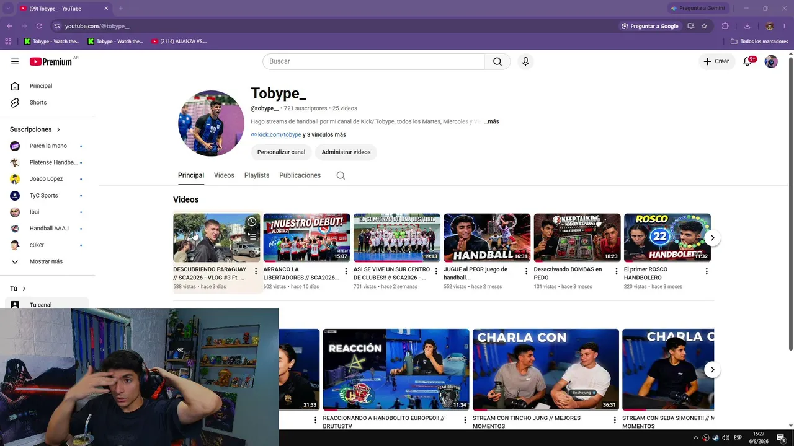The image size is (794, 446).
Task: Open the browser tab list dropdown
Action: coord(8,8)
